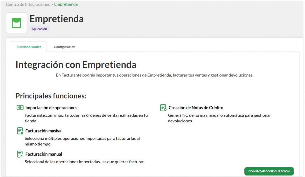Open the Configuración tab
The image size is (305, 177).
(x=64, y=47)
